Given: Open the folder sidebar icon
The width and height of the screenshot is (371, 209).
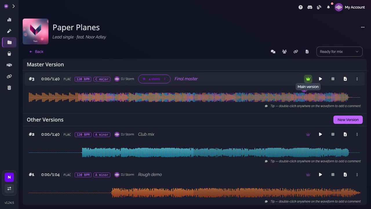Looking at the screenshot, I should click(x=9, y=42).
